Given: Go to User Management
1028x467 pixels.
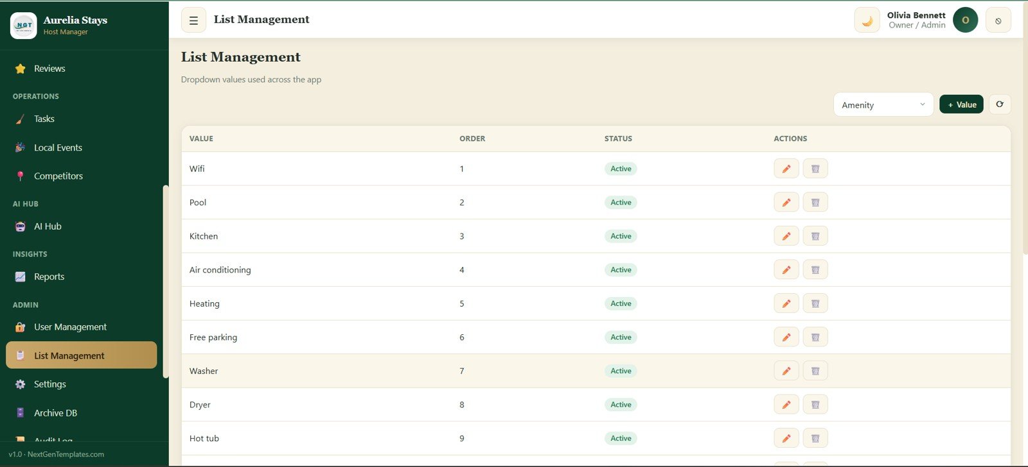Looking at the screenshot, I should coord(81,327).
